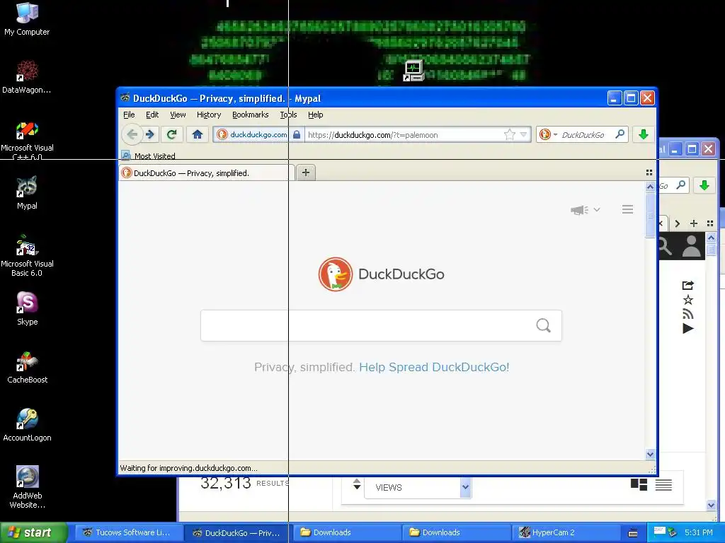Viewport: 725px width, 543px height.
Task: Click the share icon in back window
Action: 688,286
